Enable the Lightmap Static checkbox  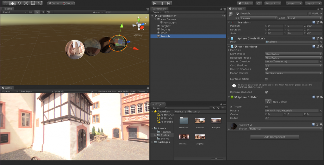pyautogui.click(x=266, y=79)
